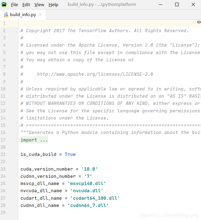The image size is (201, 220).
Task: Minimize the PyCharm window
Action: tap(161, 5)
